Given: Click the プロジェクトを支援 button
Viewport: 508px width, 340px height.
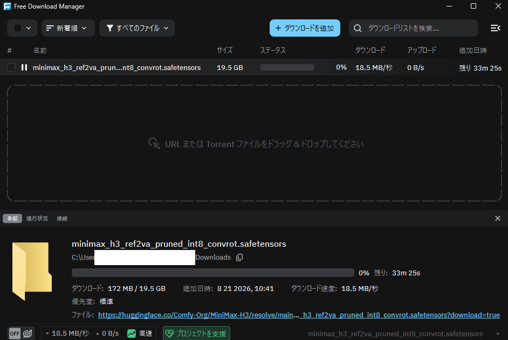Looking at the screenshot, I should click(197, 334).
